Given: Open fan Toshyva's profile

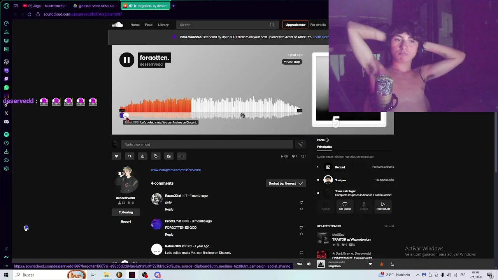Looking at the screenshot, I should (x=340, y=180).
